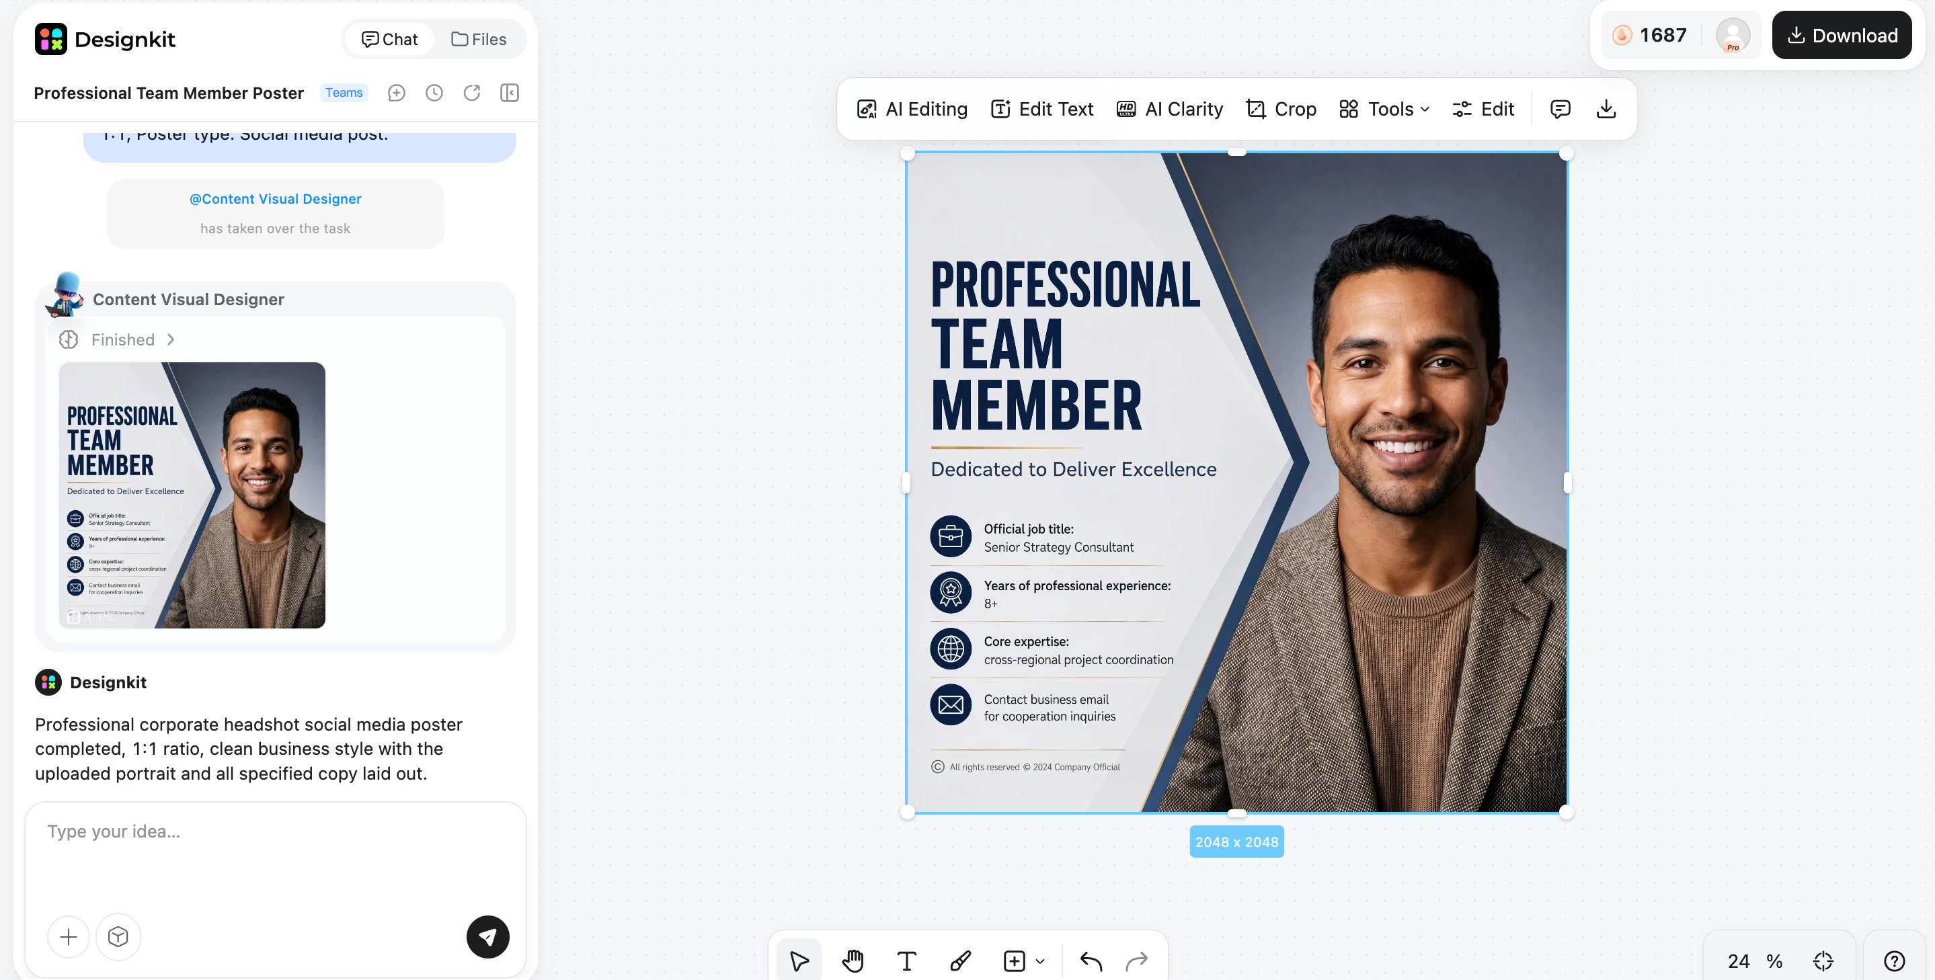
Task: Choose the brush drawing tool
Action: [960, 961]
